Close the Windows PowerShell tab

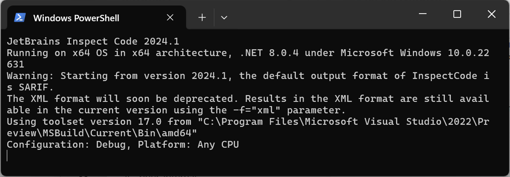(x=170, y=18)
